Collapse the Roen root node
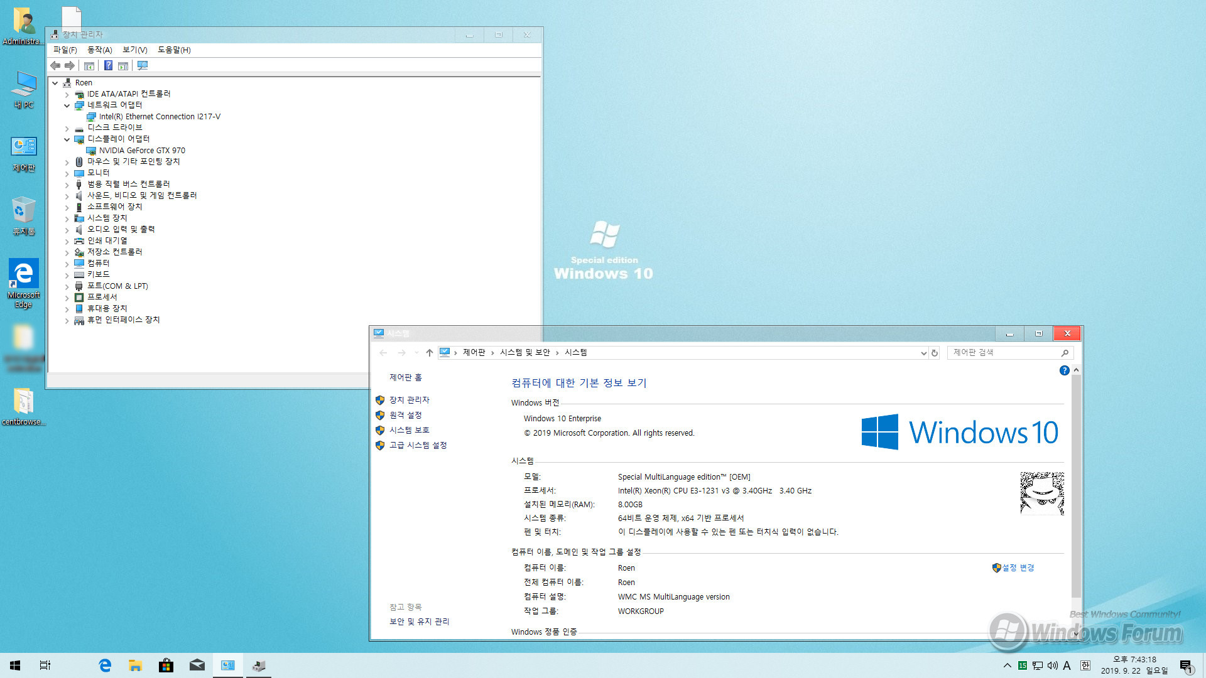This screenshot has height=678, width=1206. point(55,83)
